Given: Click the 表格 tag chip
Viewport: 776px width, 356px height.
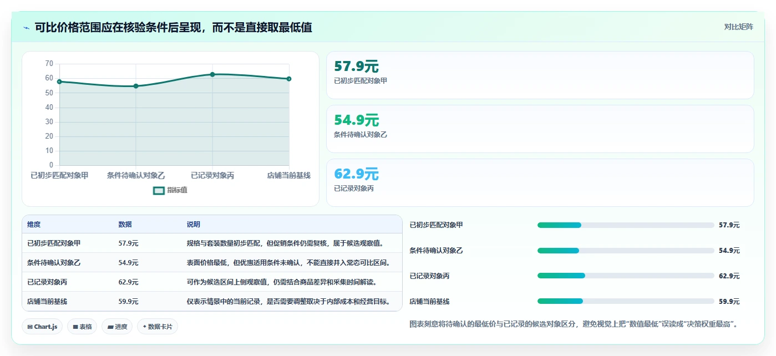Looking at the screenshot, I should click(x=82, y=327).
